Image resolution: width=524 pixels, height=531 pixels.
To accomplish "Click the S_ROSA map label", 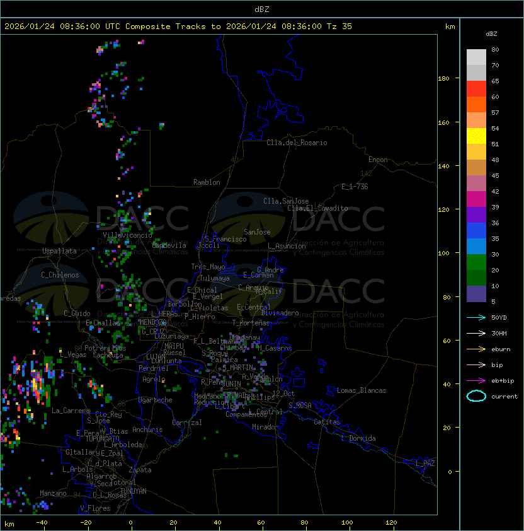I will coord(300,406).
